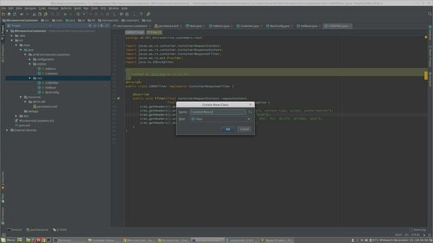Open the Terminal tool window
433x243 pixels.
point(14,230)
